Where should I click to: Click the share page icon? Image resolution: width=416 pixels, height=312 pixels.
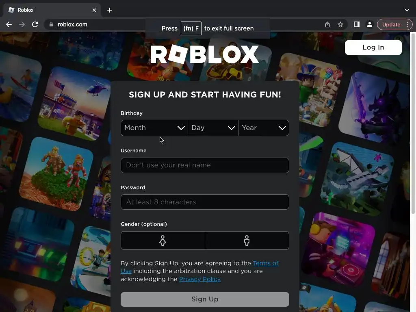tap(327, 24)
